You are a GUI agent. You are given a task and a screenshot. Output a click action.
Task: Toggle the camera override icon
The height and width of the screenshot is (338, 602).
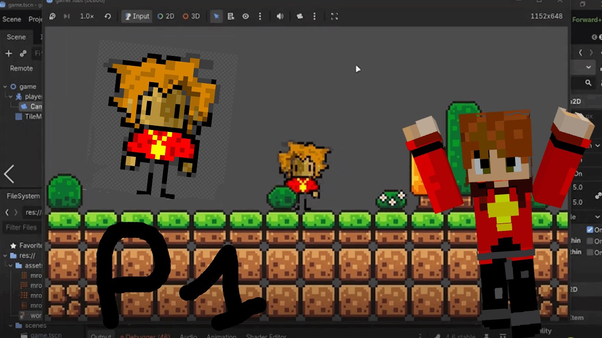pos(300,16)
